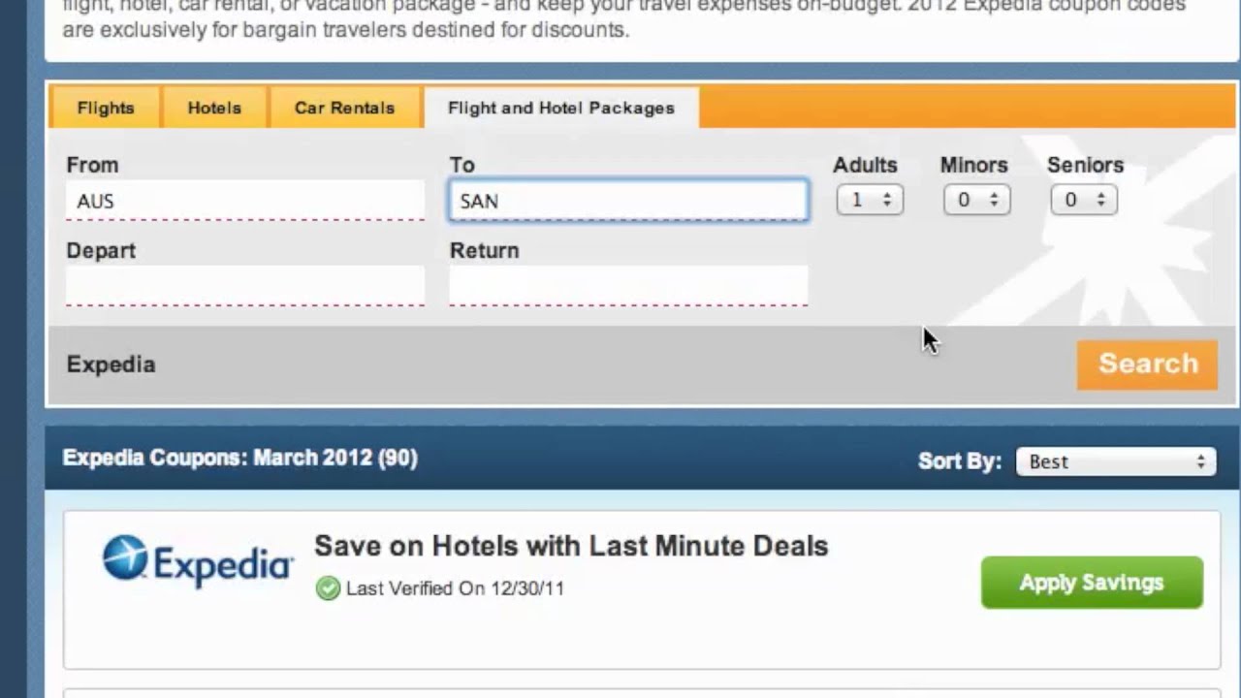This screenshot has height=698, width=1241.
Task: Expand the Minors count dropdown
Action: tap(976, 200)
